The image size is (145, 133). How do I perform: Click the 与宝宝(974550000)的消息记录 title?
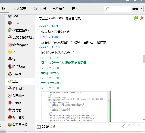pos(59,18)
